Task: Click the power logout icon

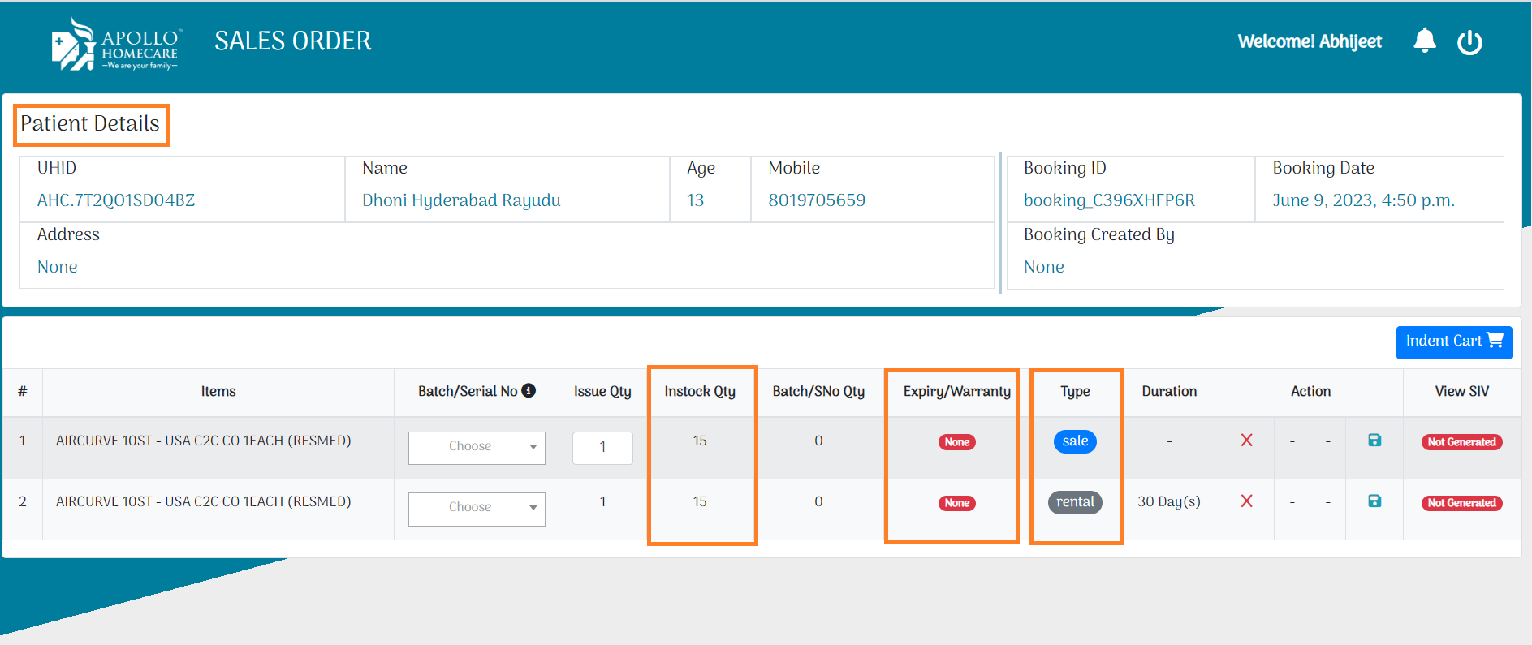Action: coord(1469,42)
